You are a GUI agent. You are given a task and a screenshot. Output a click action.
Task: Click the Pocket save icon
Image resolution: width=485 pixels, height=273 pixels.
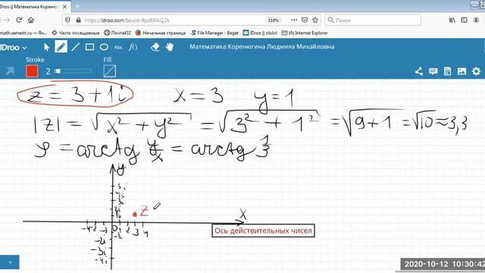click(305, 20)
